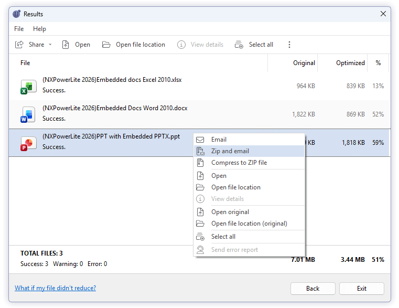Image resolution: width=399 pixels, height=308 pixels.
Task: Select the Embedded Docs Word 2010.docx filename
Action: click(x=115, y=108)
